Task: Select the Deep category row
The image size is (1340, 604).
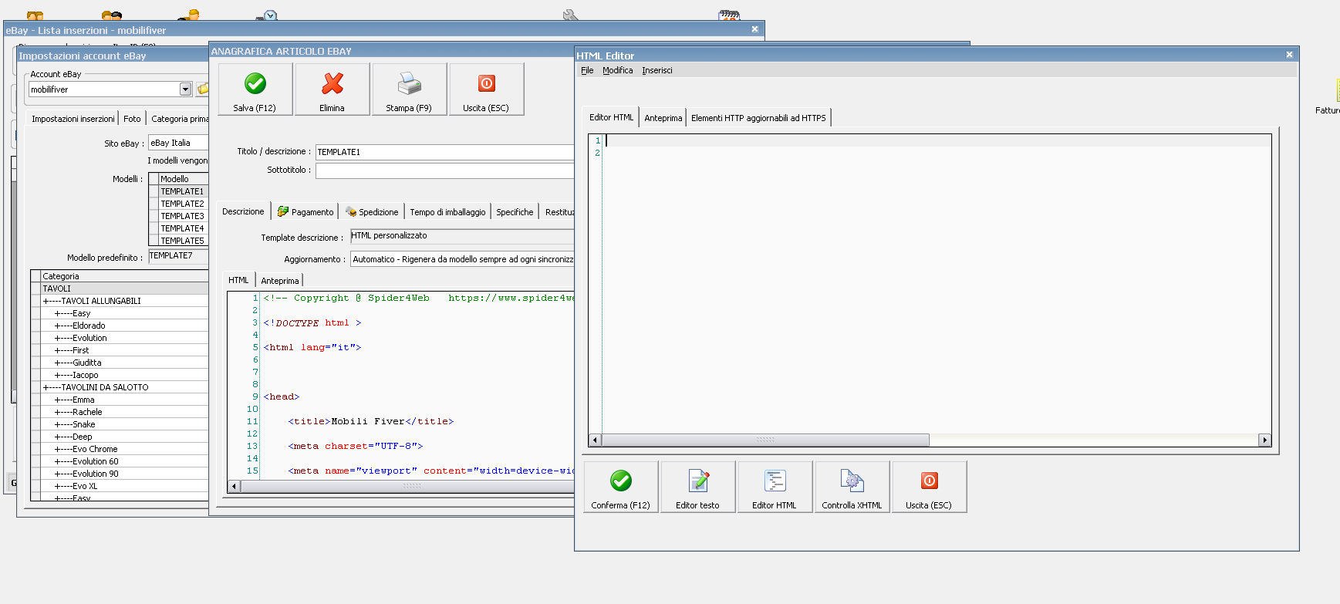Action: 125,437
